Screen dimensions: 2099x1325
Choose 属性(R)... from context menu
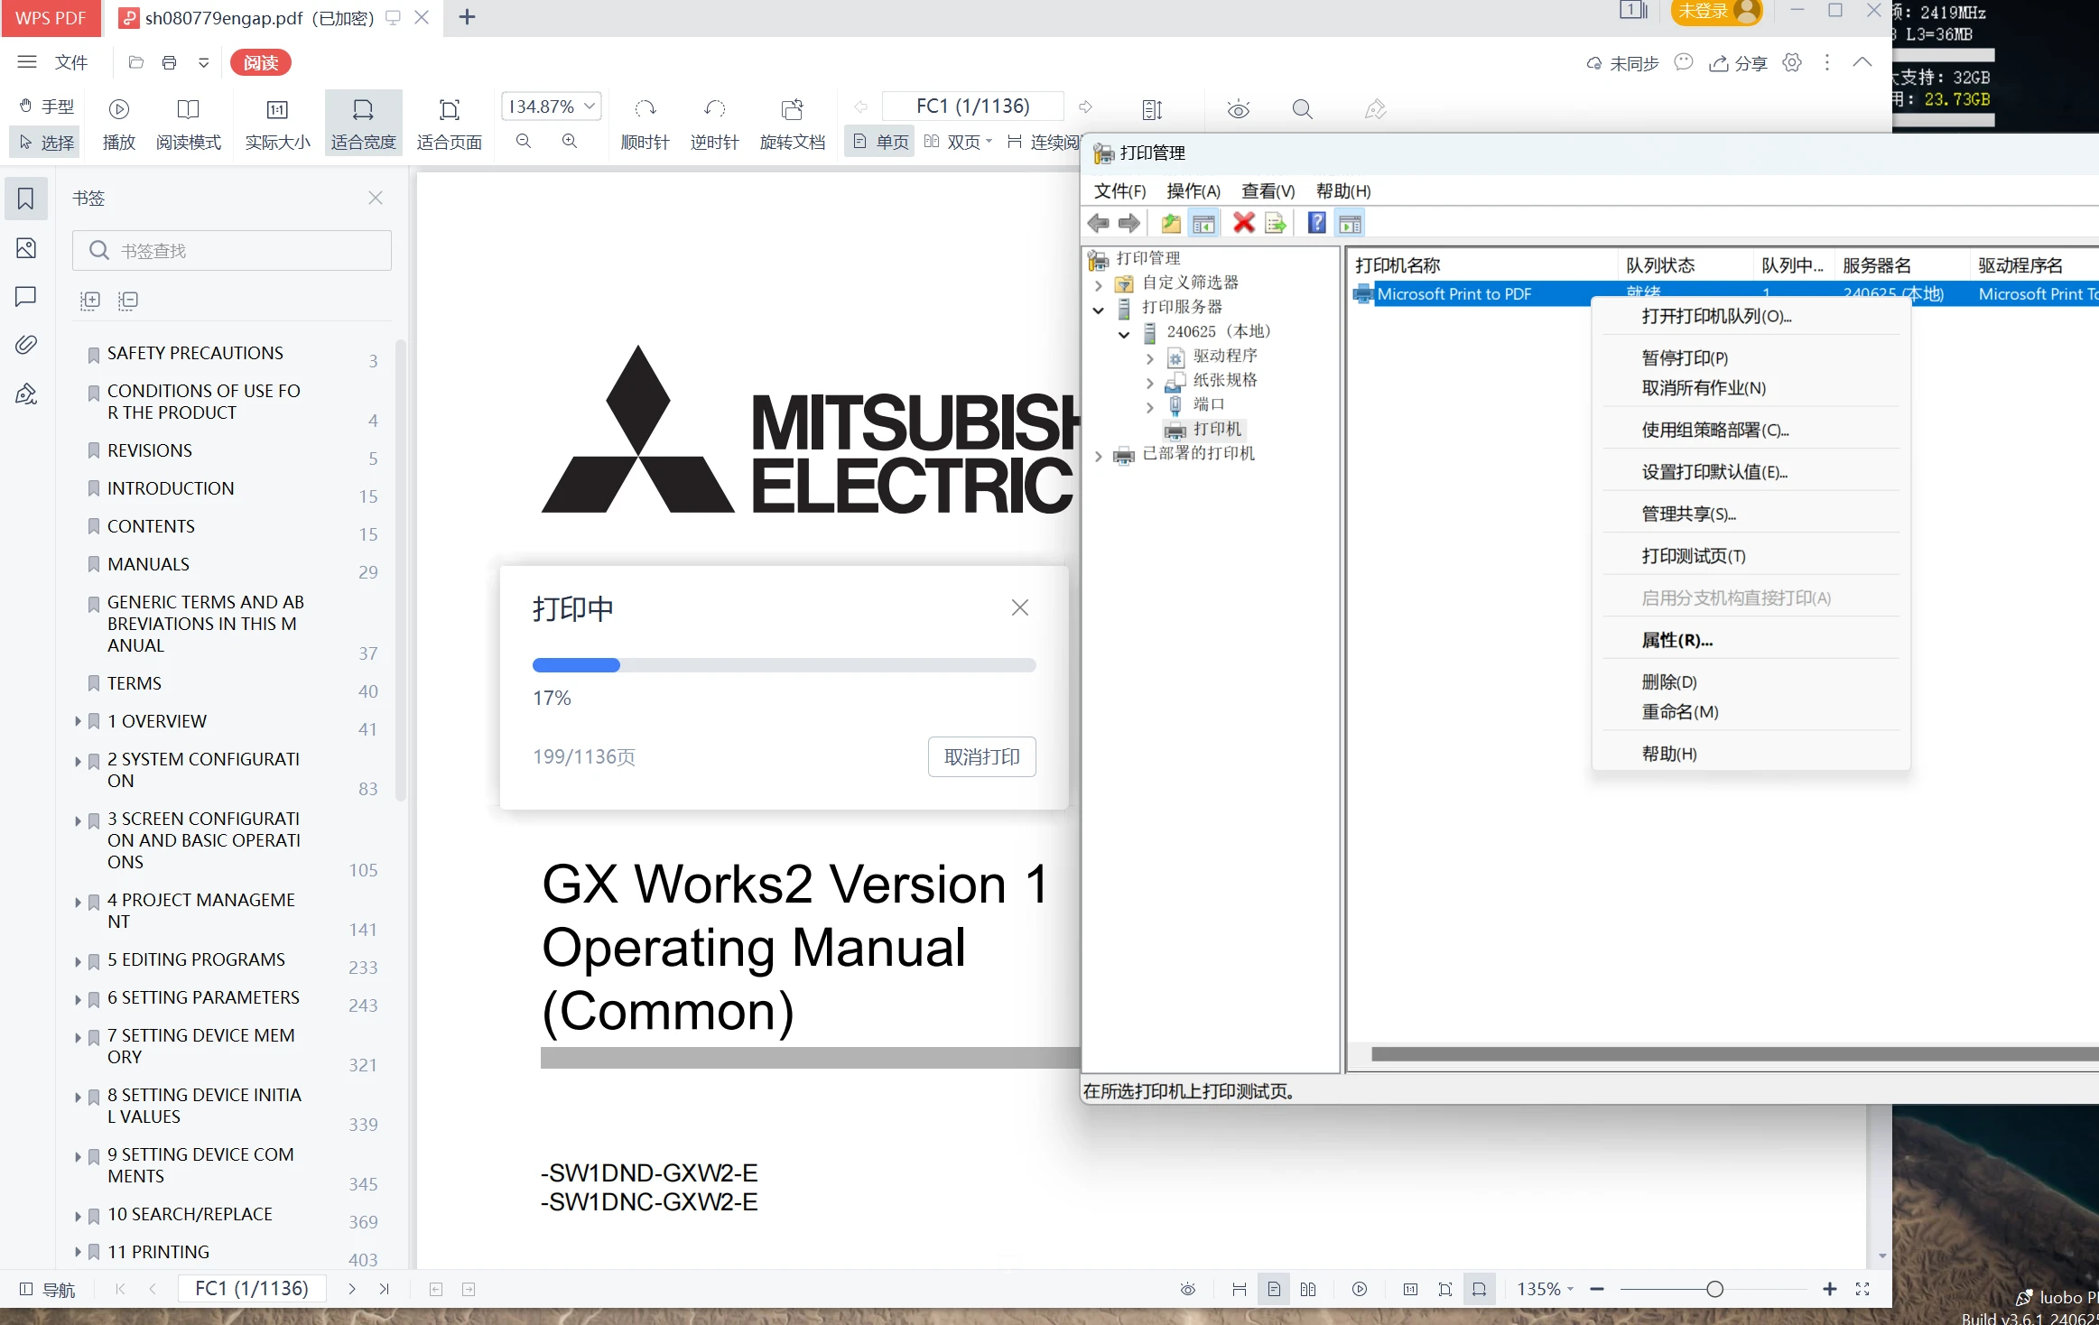(1751, 640)
